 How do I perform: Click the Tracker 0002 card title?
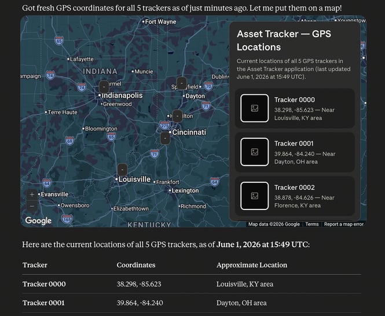295,188
